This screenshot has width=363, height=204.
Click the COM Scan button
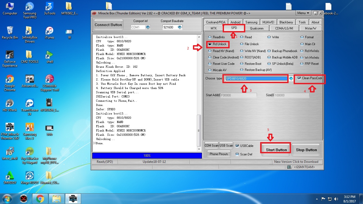pyautogui.click(x=212, y=145)
